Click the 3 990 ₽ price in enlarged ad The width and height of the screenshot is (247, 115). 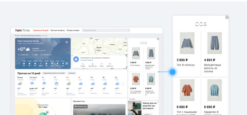click(x=182, y=60)
